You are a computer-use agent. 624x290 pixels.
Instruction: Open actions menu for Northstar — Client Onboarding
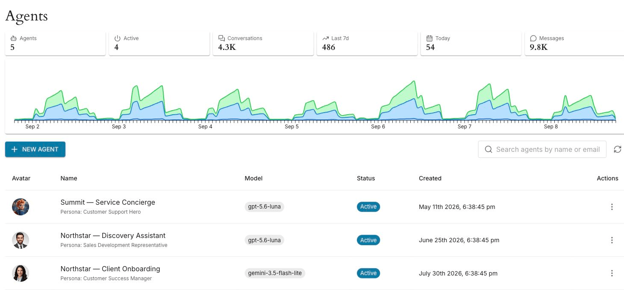pos(612,273)
